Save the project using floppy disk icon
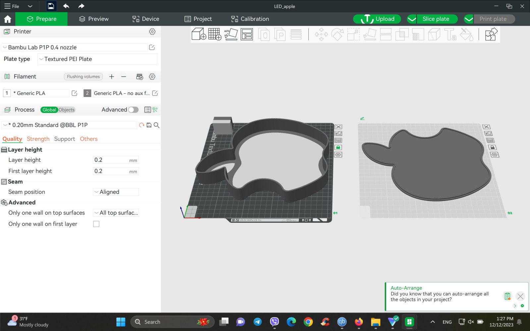The height and width of the screenshot is (331, 530). 51,6
